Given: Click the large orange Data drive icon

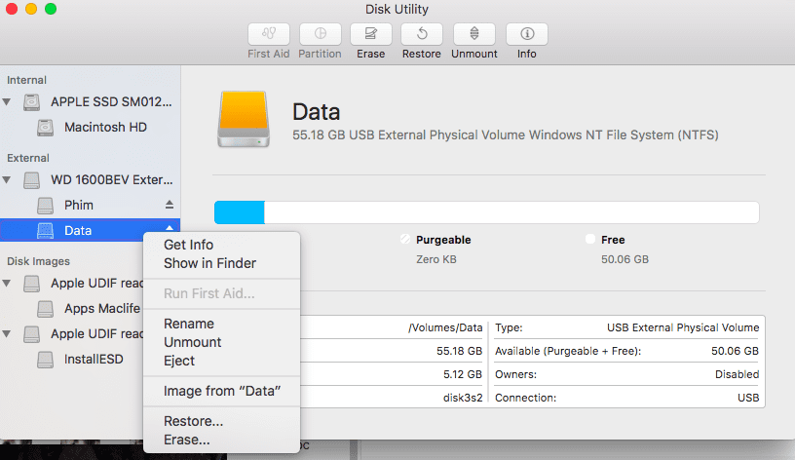Looking at the screenshot, I should [x=244, y=120].
